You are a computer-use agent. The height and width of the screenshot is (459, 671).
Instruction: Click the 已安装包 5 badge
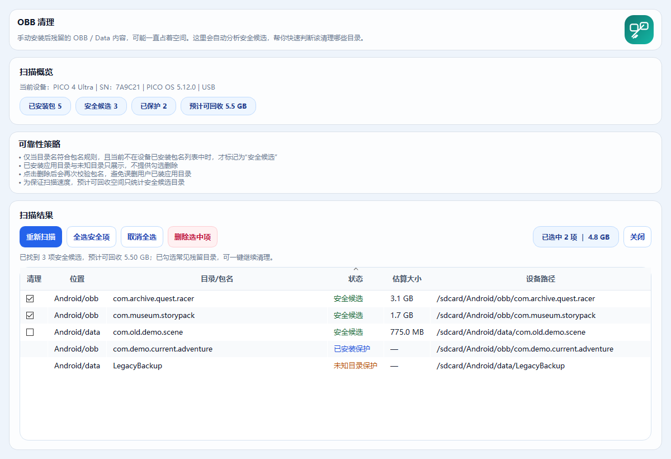[x=45, y=106]
